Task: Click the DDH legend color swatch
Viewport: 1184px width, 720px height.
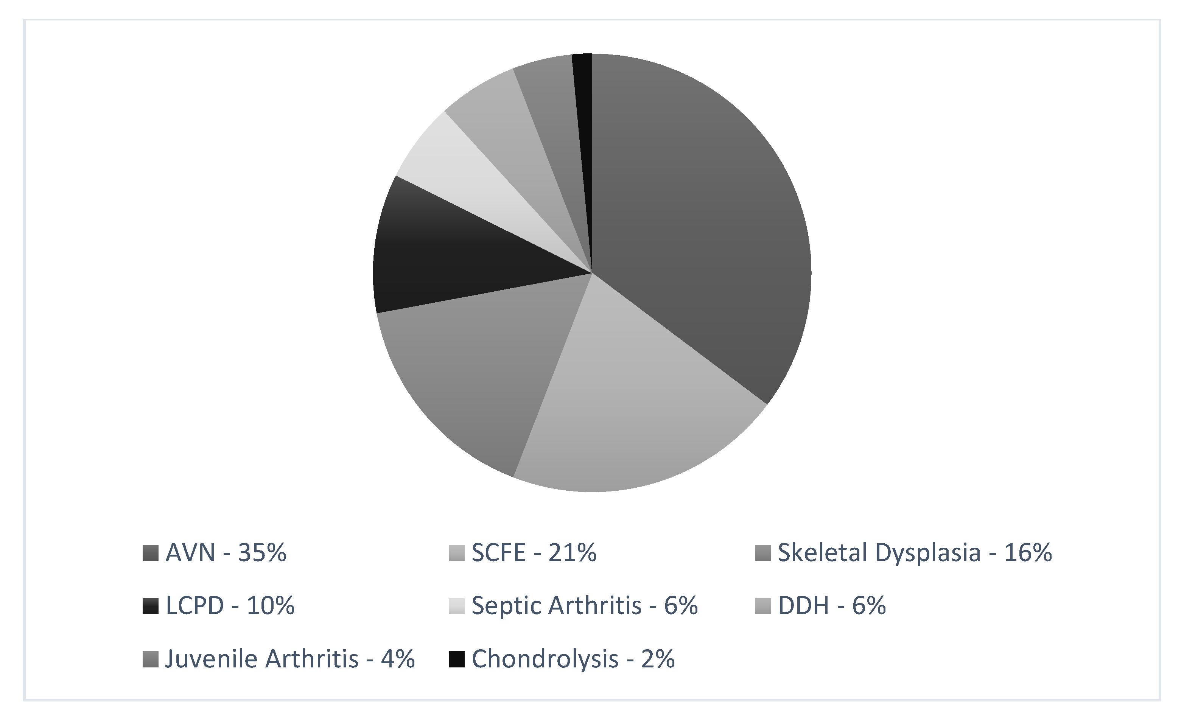Action: click(763, 606)
